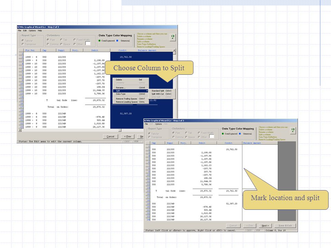331x248 pixels.
Task: Click < Prev button in front window
Action: (250, 226)
